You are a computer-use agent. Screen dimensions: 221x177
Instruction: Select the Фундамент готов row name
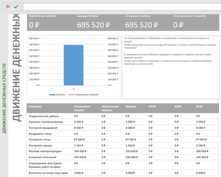[40, 134]
